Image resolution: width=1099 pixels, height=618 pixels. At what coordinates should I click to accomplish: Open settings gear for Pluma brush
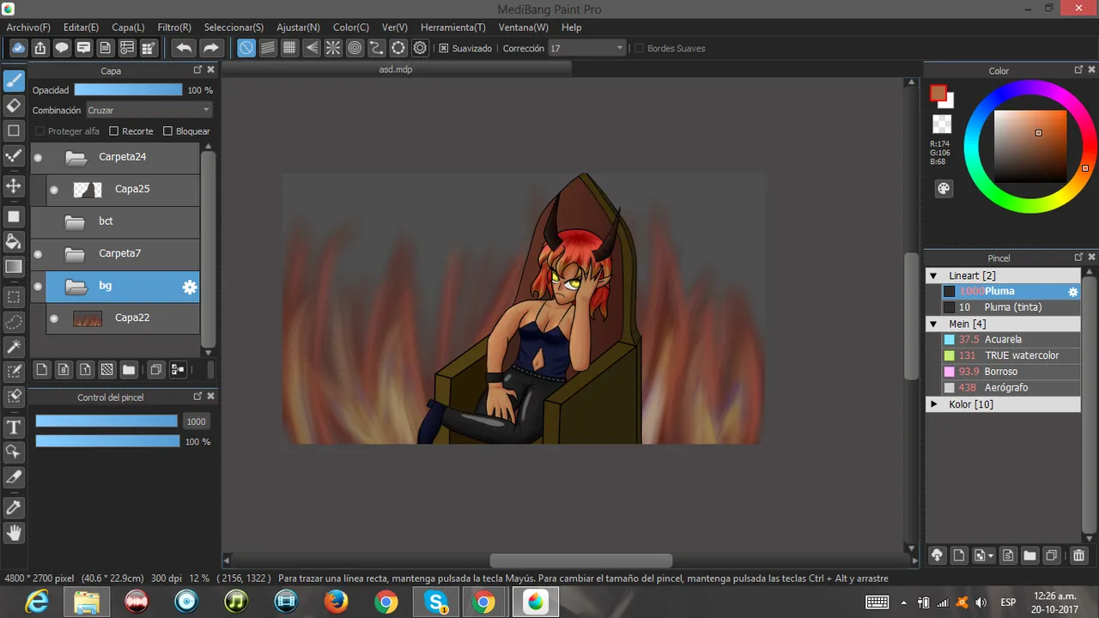tap(1072, 292)
